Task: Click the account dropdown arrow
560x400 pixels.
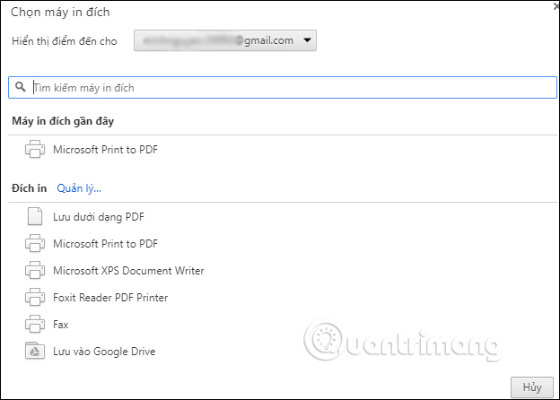Action: [308, 40]
